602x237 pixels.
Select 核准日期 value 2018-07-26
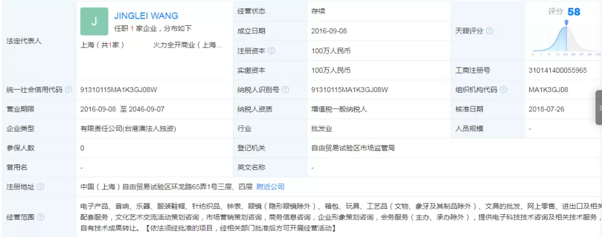coord(547,109)
